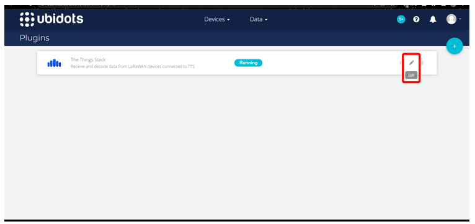Add a new plugin with the plus button
The height and width of the screenshot is (224, 475).
click(455, 46)
